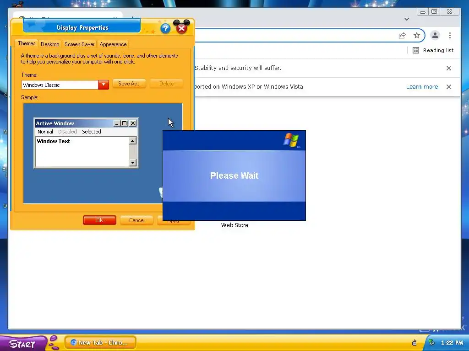This screenshot has height=351, width=469.
Task: Follow the Learn more link
Action: [x=422, y=86]
